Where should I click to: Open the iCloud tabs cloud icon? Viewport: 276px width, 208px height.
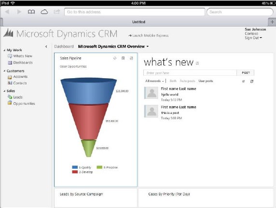click(x=44, y=12)
